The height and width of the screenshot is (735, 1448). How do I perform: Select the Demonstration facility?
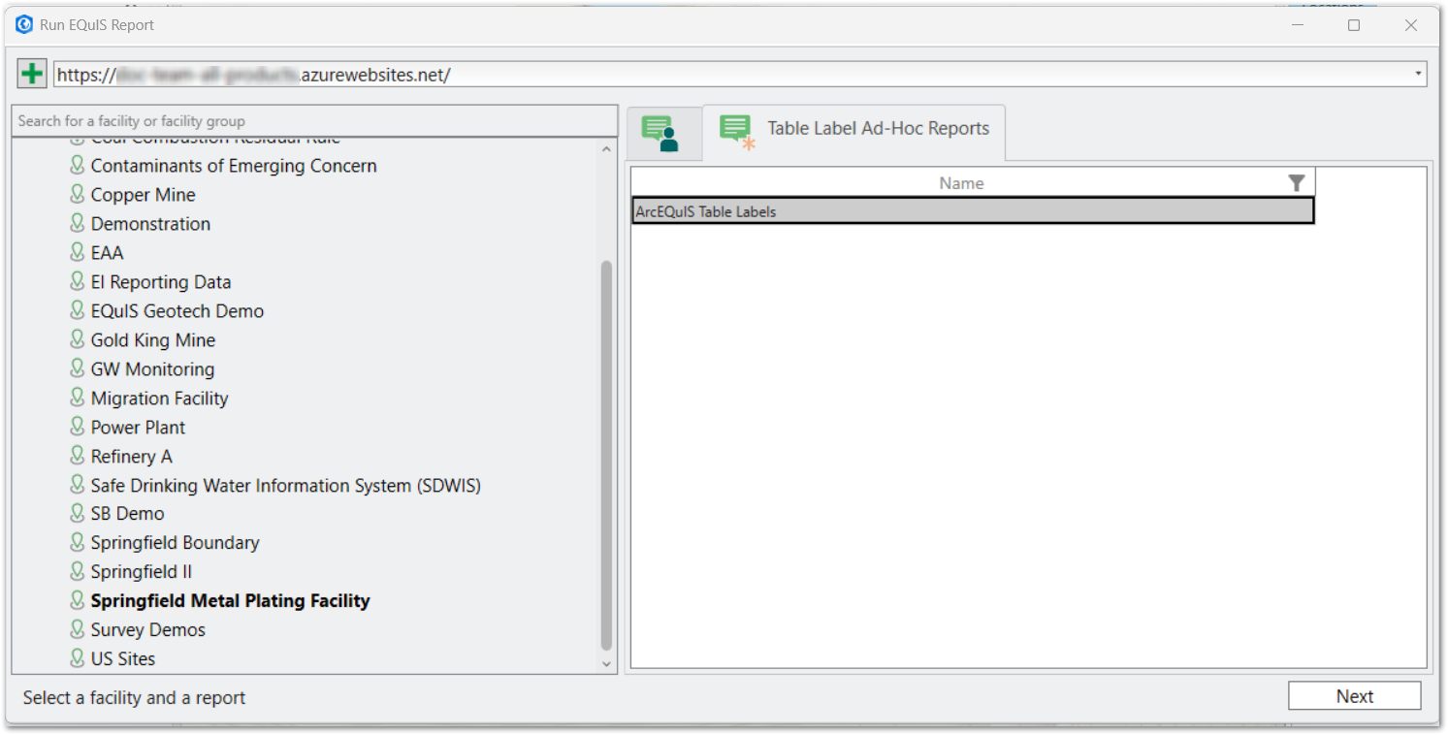[x=150, y=224]
